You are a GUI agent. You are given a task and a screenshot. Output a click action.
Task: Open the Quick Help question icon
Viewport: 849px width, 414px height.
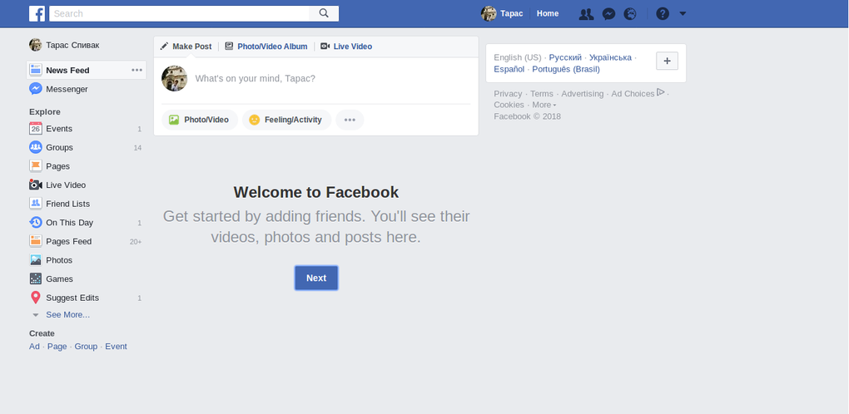pos(662,13)
